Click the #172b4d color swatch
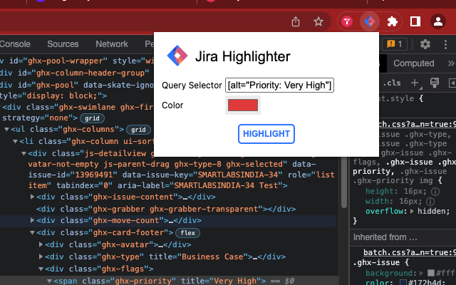The image size is (456, 285). (403, 282)
